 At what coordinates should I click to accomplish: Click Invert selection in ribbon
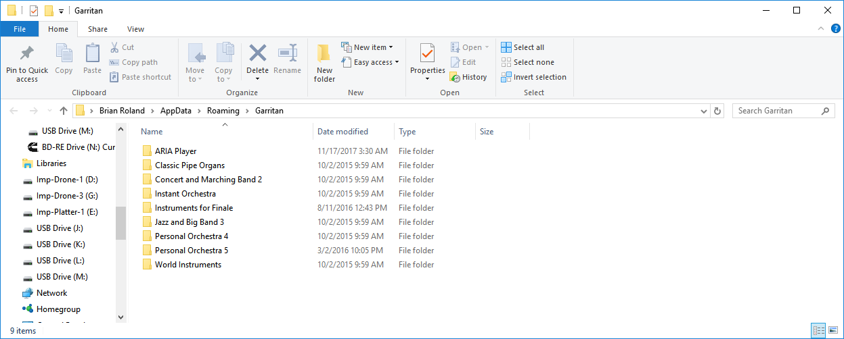pyautogui.click(x=533, y=77)
